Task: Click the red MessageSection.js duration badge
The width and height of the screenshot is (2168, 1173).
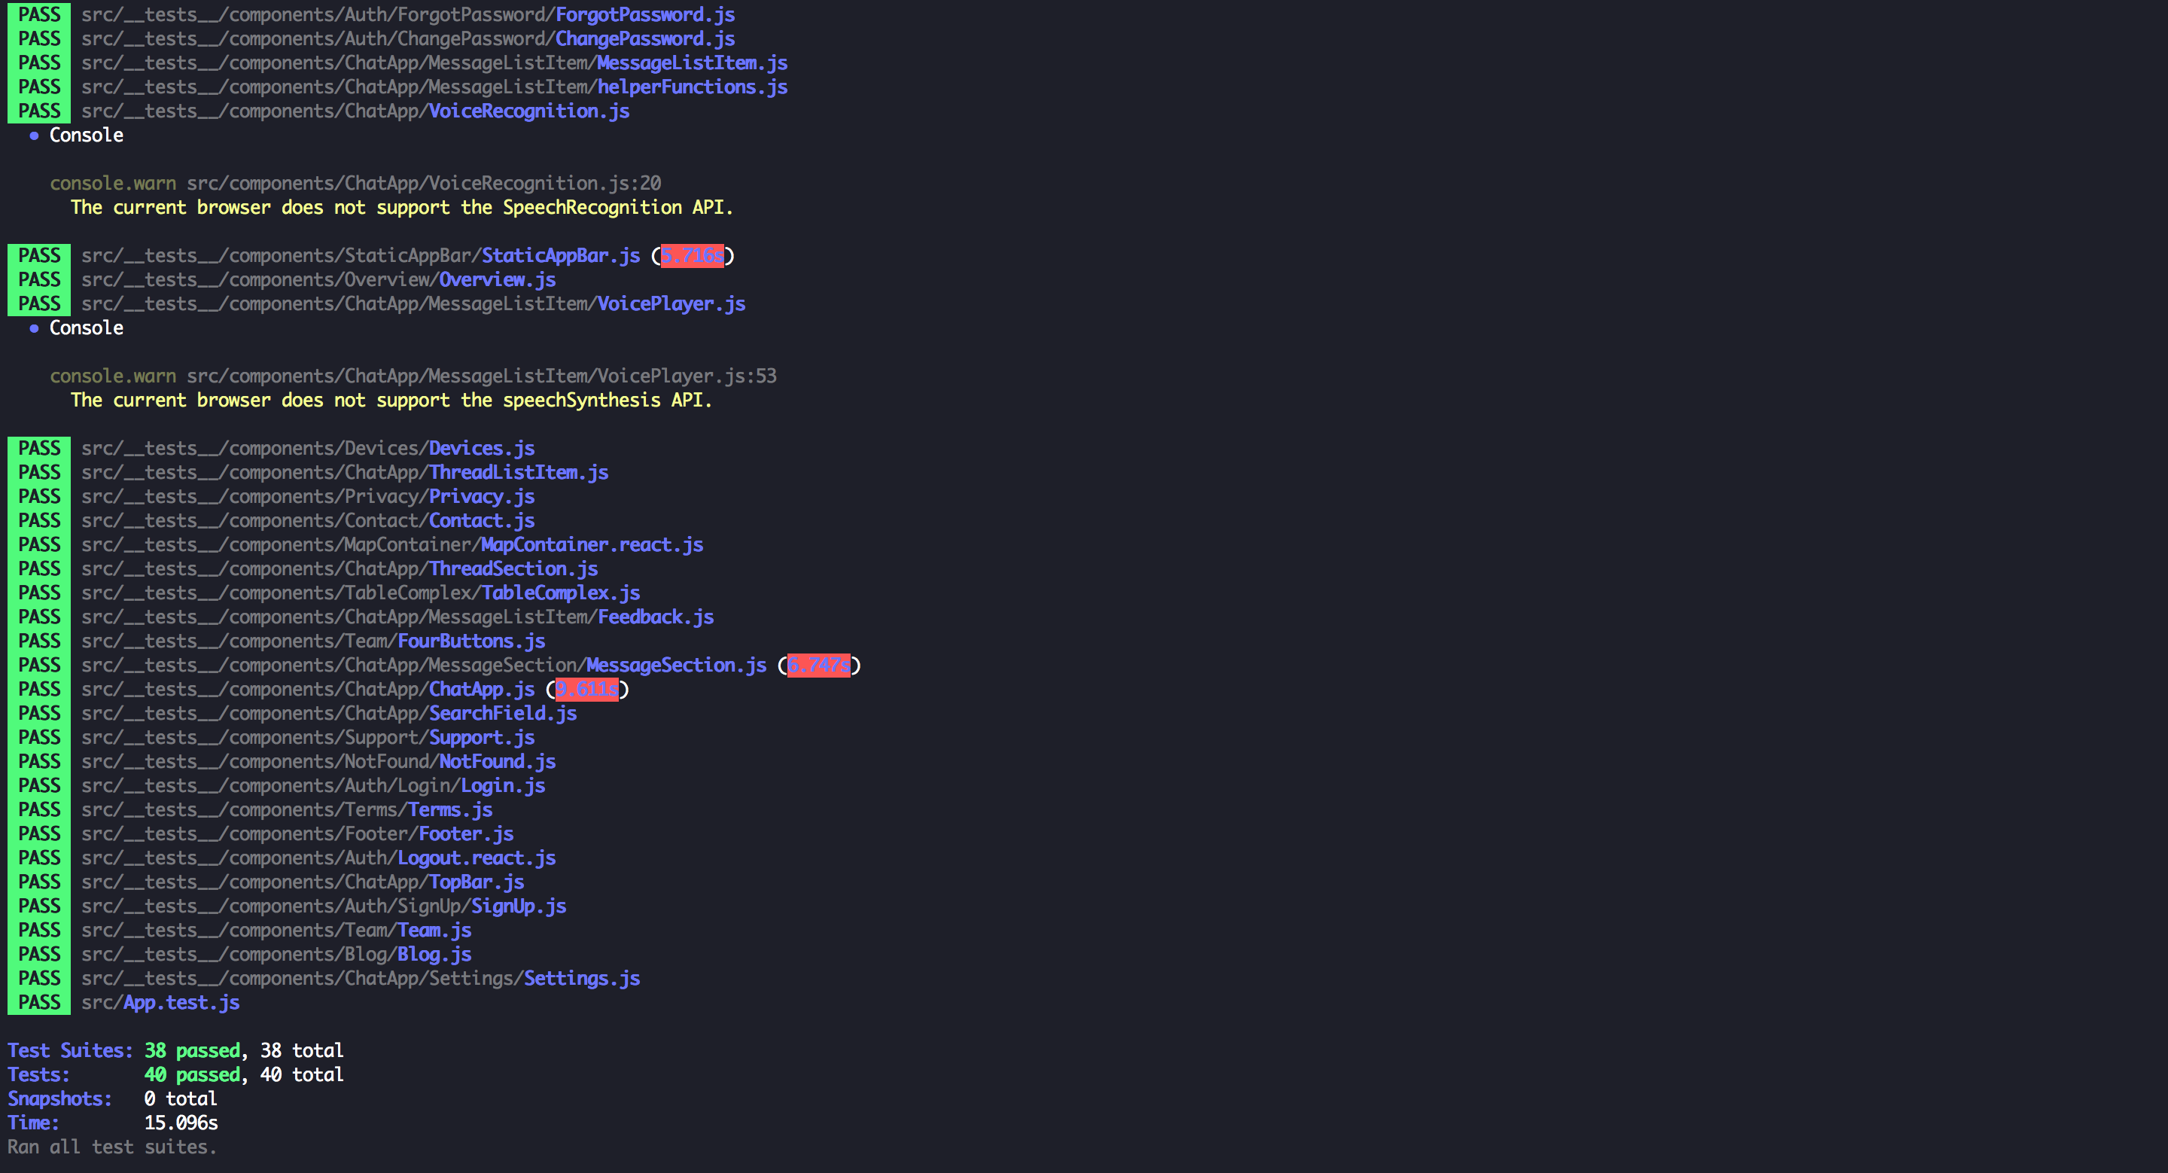Action: pos(818,666)
